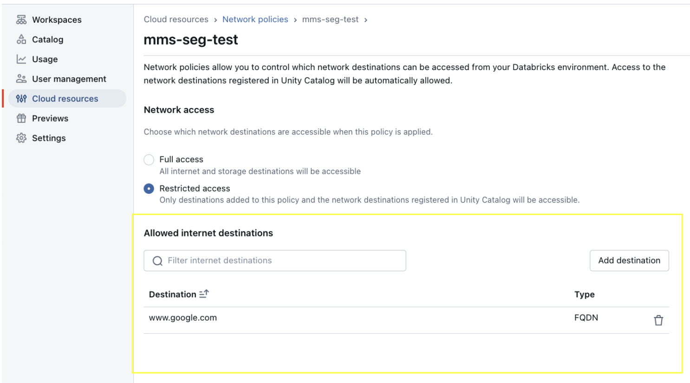Click the Cloud resources sliders icon
The width and height of the screenshot is (690, 383).
click(x=21, y=99)
